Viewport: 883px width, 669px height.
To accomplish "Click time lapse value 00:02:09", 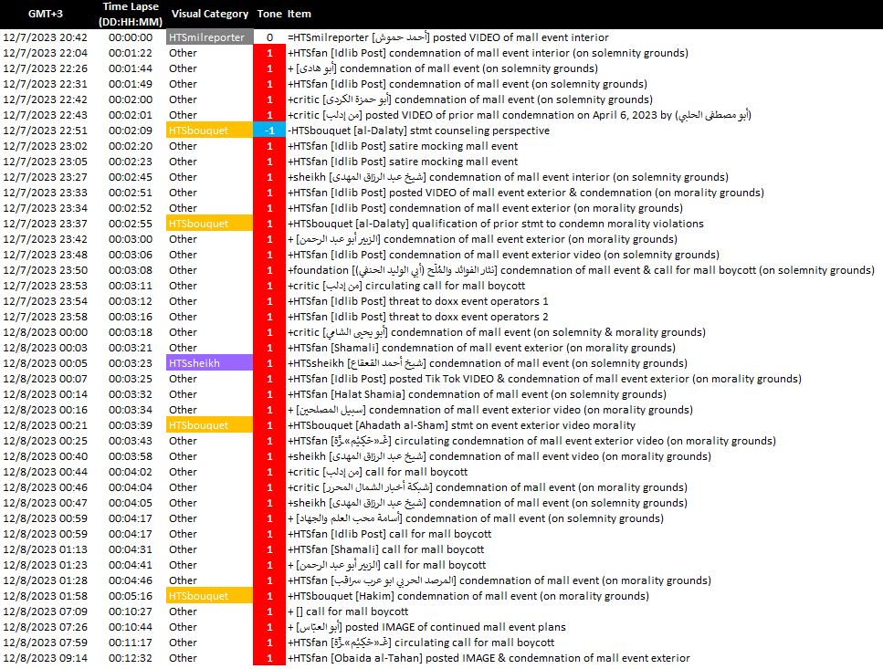I will [131, 131].
